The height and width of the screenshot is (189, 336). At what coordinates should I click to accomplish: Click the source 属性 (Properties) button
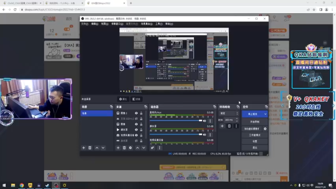tap(123, 99)
